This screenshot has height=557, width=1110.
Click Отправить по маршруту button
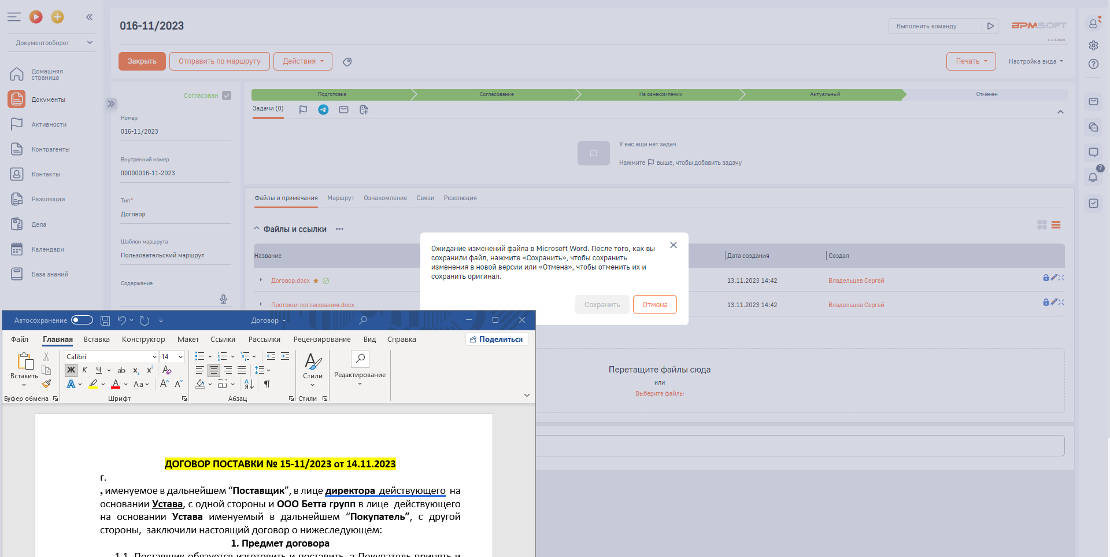click(220, 61)
